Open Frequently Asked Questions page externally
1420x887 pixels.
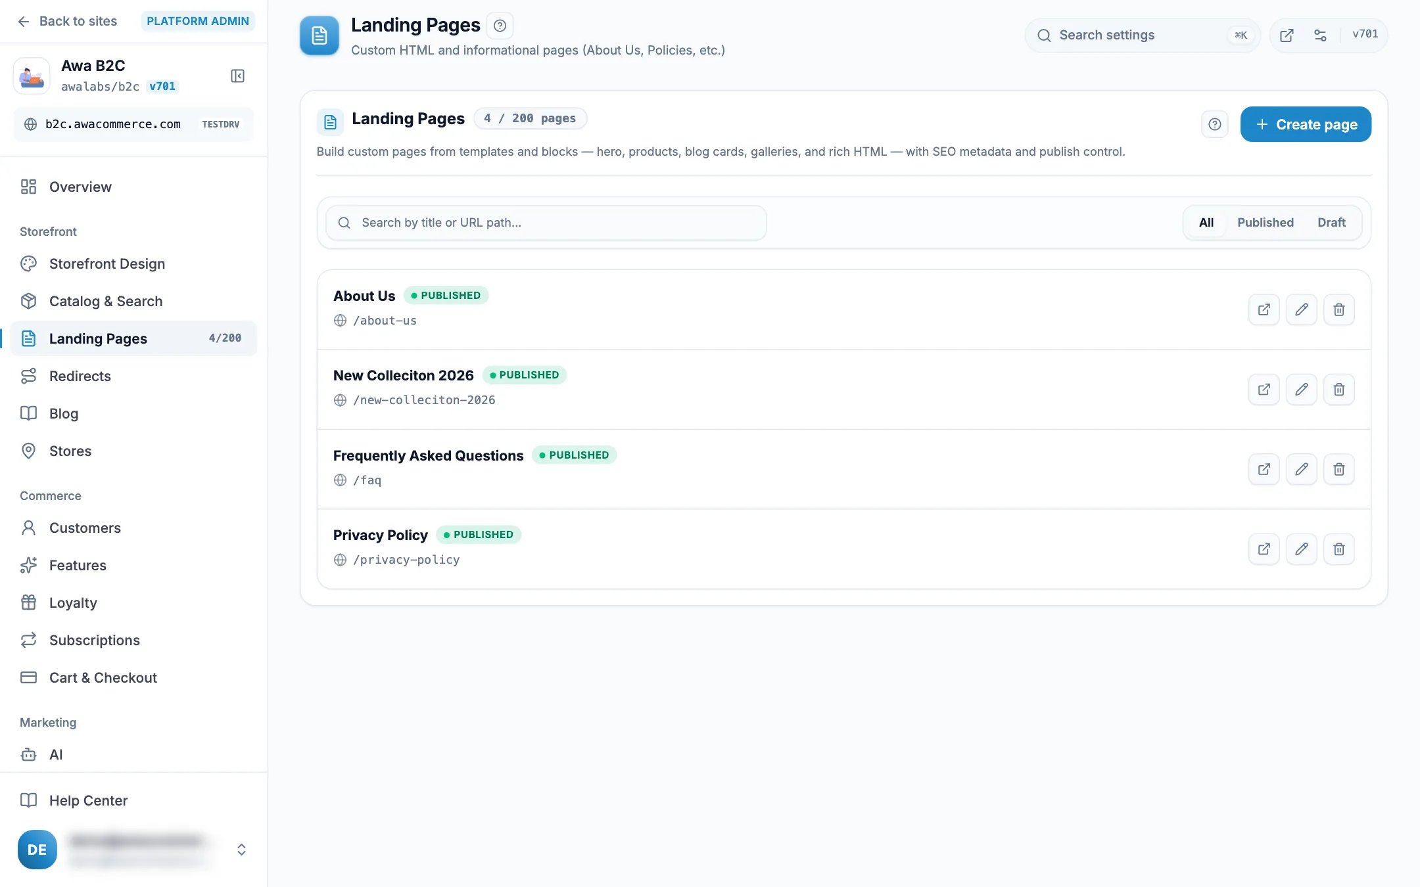click(1264, 469)
